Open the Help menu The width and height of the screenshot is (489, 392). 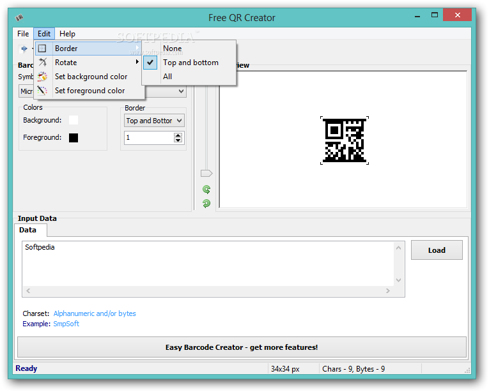click(67, 34)
